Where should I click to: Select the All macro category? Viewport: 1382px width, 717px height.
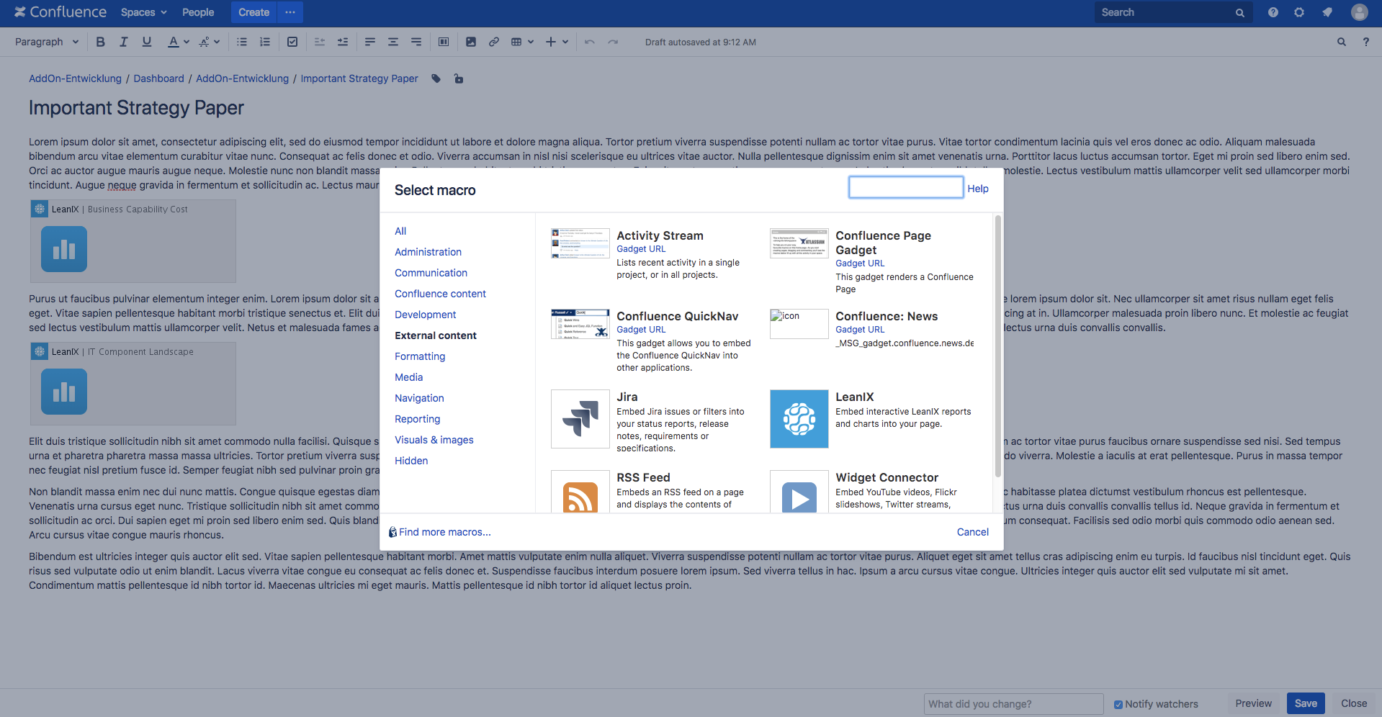tap(400, 231)
